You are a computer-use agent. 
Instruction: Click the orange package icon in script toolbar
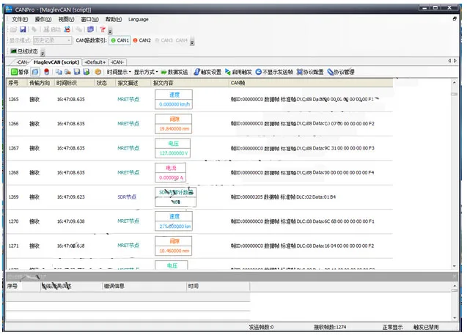coord(98,72)
